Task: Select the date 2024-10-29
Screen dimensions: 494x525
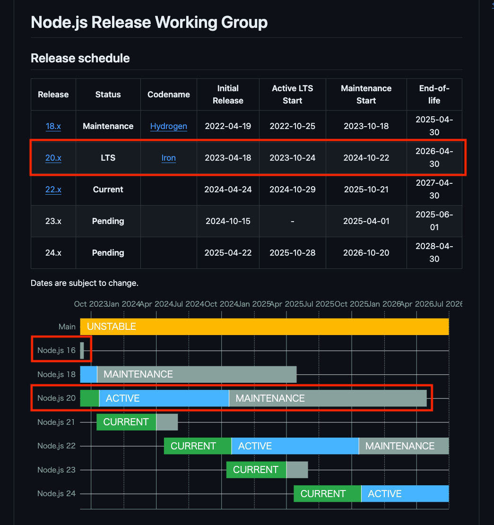Action: click(292, 189)
